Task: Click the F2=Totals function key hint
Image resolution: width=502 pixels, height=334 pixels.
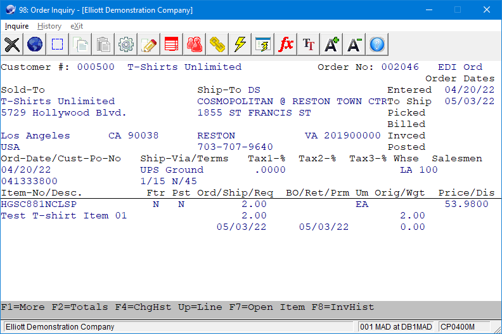Action: click(x=80, y=307)
